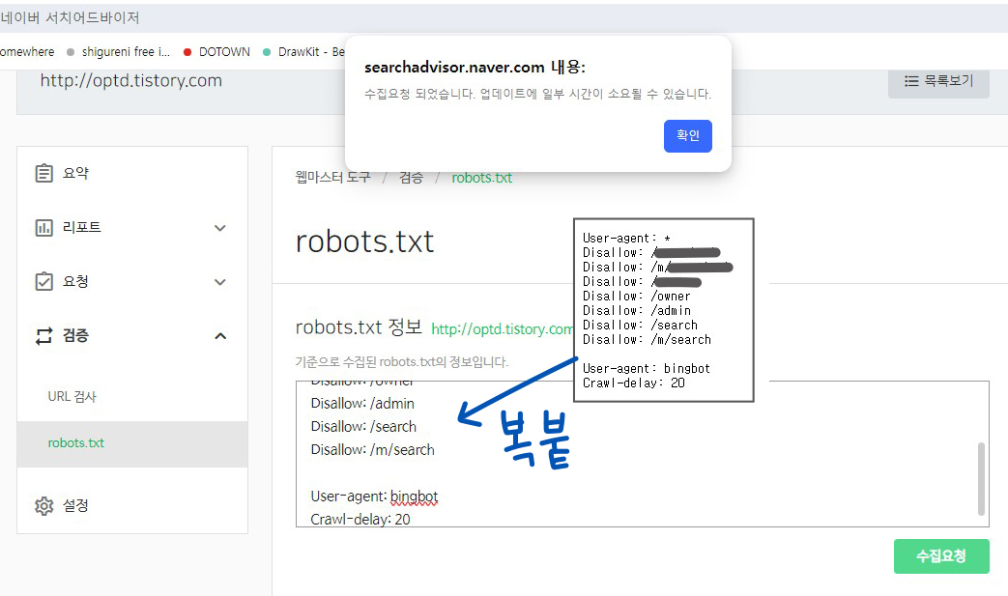Click the green robots.txt breadcrumb
Viewport: 1008px width, 596px height.
481,178
